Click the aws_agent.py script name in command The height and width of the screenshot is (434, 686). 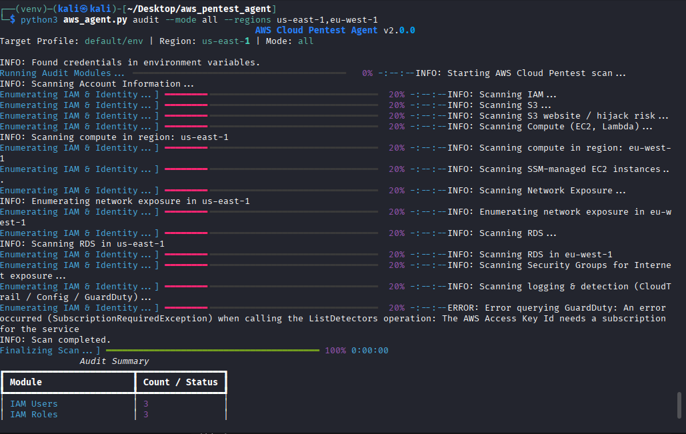coord(95,20)
